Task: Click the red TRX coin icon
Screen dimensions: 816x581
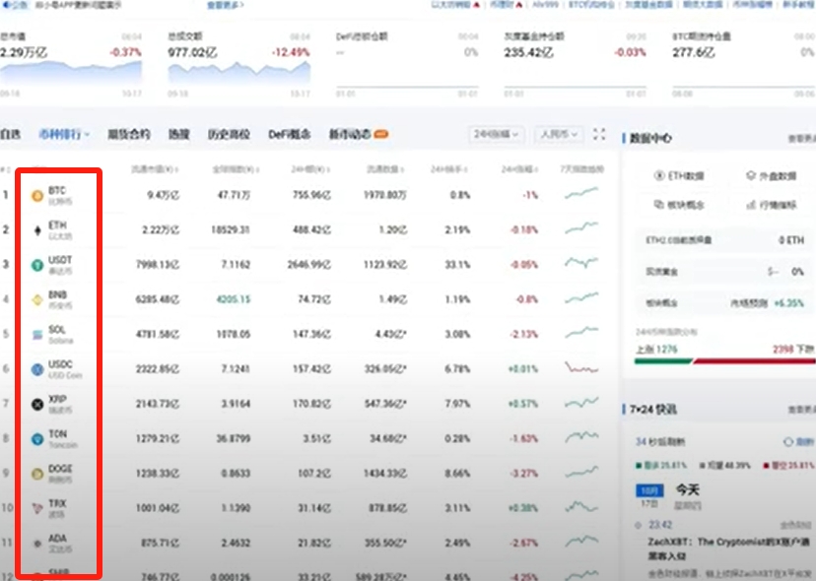Action: pos(36,509)
